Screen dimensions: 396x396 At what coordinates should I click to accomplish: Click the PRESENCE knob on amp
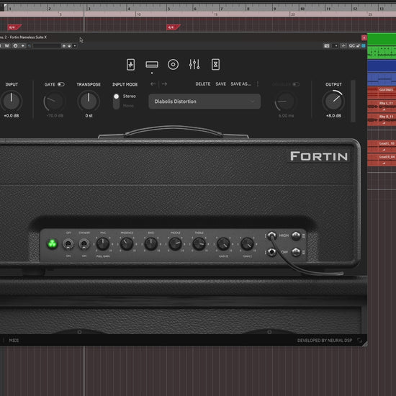[127, 244]
